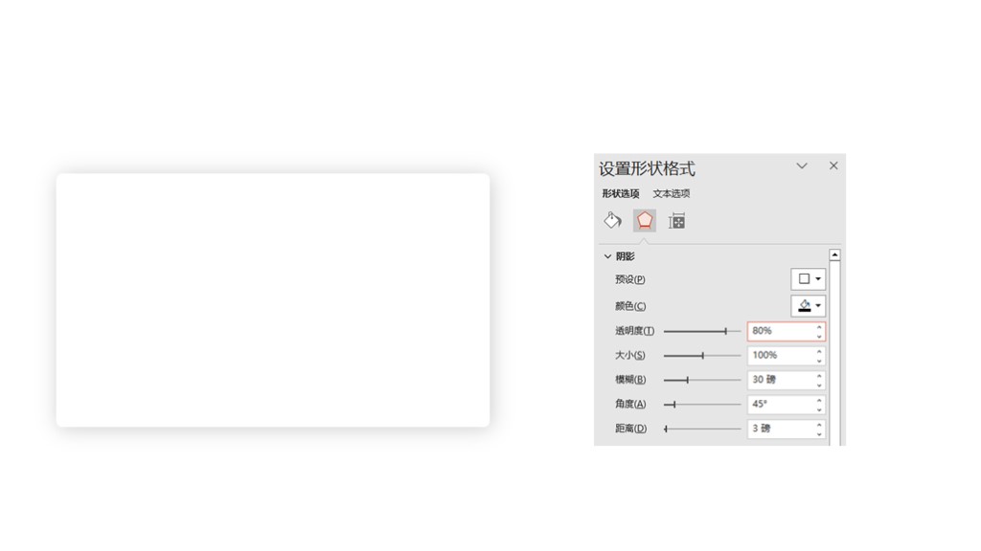Click the 大小 slider track
The width and height of the screenshot is (981, 551).
[x=702, y=356]
